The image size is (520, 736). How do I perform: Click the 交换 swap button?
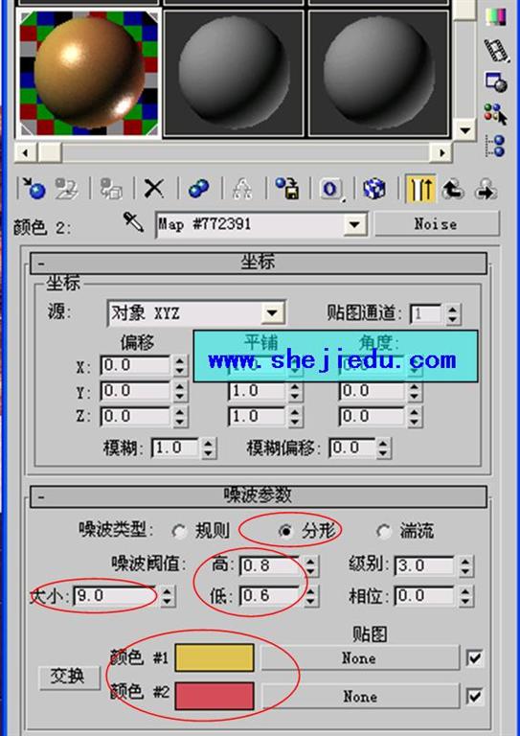69,678
